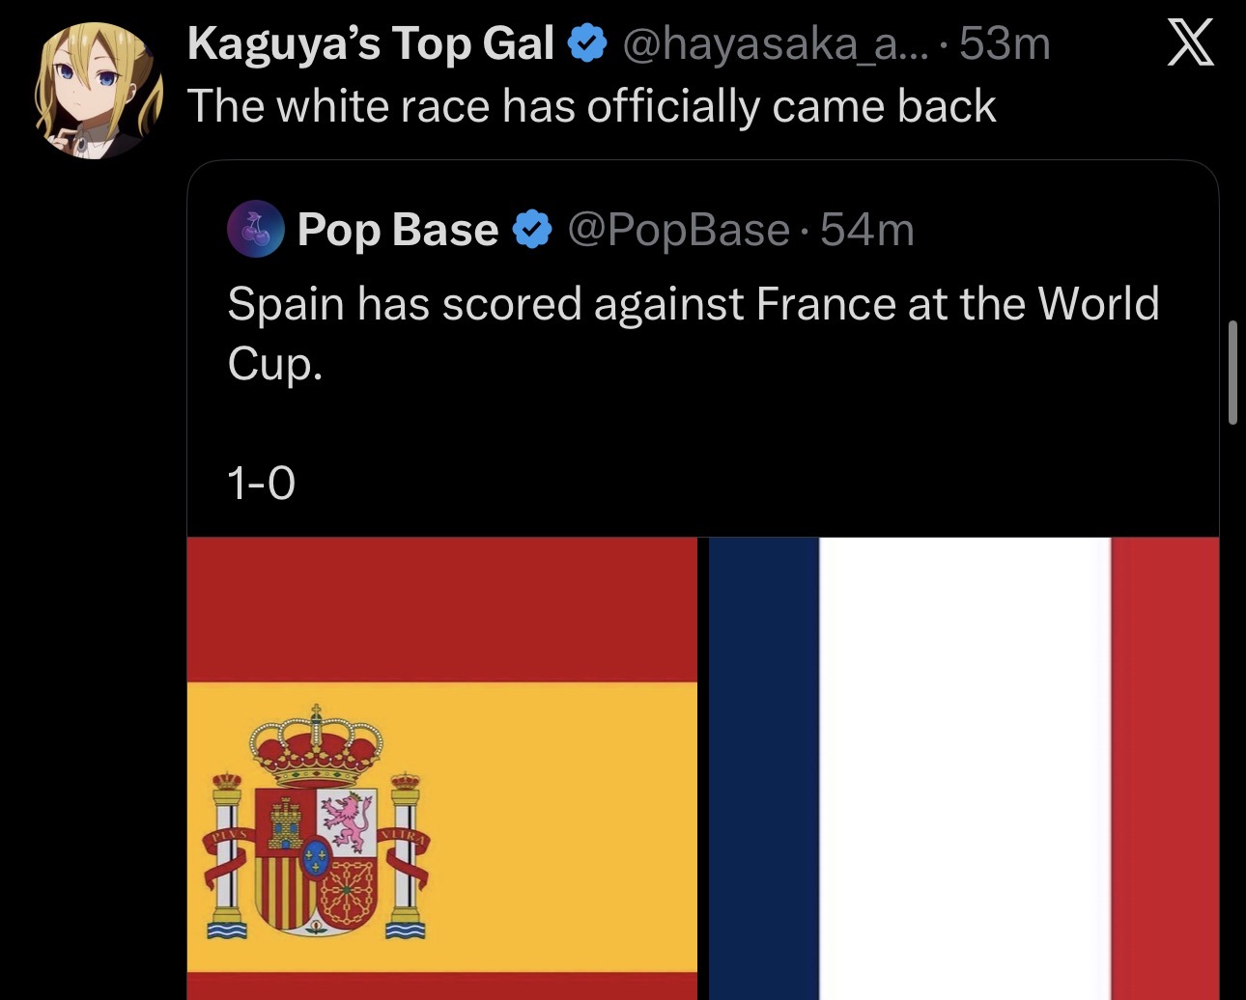1246x1000 pixels.
Task: Click the scrollbar thumb on right edge
Action: (x=1232, y=374)
